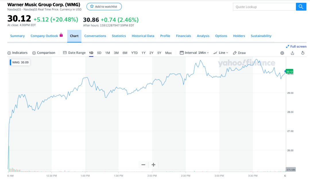
Task: Click the Interval ruler icon
Action: (182, 53)
